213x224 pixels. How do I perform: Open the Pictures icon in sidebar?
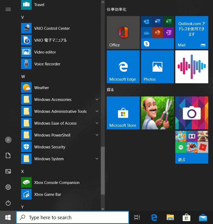[8, 171]
